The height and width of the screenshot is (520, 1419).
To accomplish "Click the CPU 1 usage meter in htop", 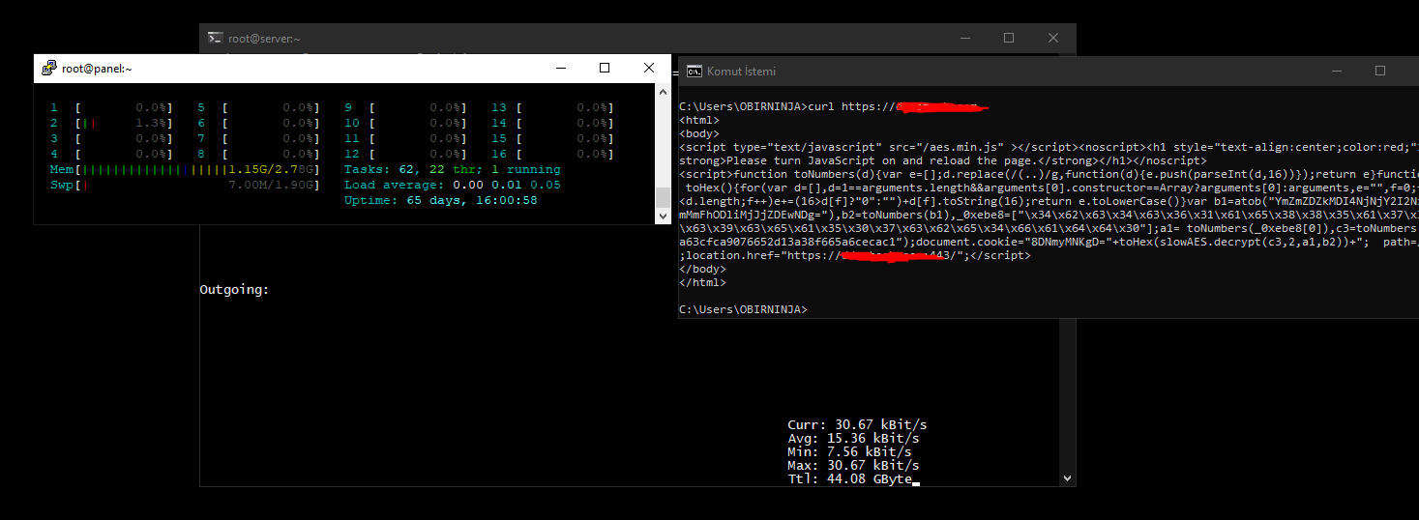I will pyautogui.click(x=112, y=108).
